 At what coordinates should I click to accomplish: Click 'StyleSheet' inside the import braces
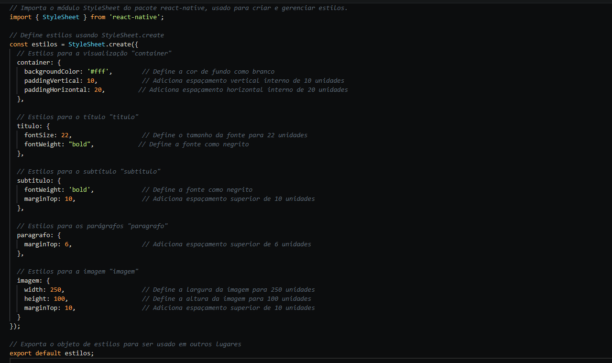pos(61,17)
